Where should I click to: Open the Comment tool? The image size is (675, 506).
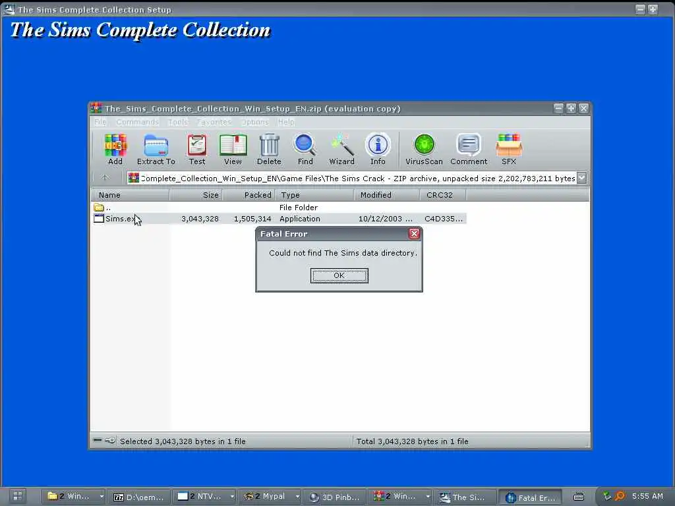tap(469, 149)
